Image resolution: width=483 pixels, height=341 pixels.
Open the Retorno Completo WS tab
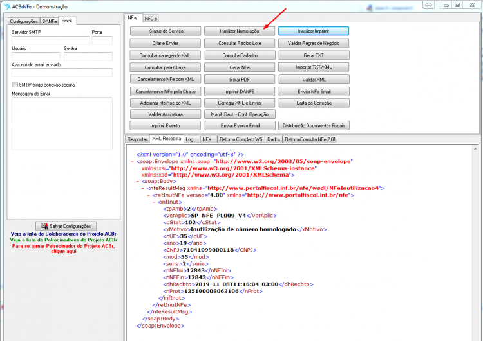click(241, 139)
